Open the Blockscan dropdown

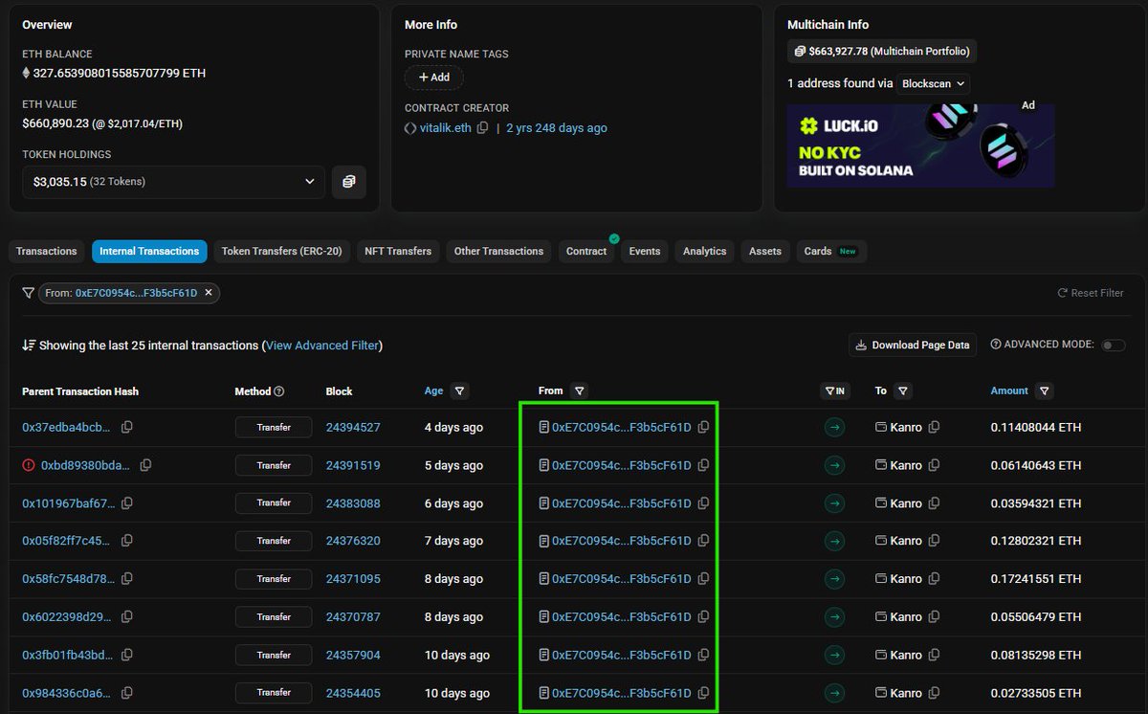tap(934, 83)
